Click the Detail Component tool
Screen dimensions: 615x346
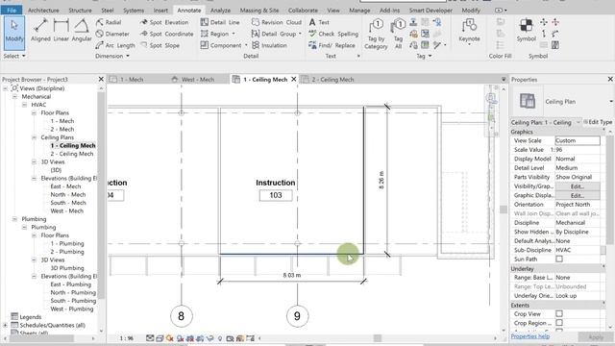(x=223, y=45)
